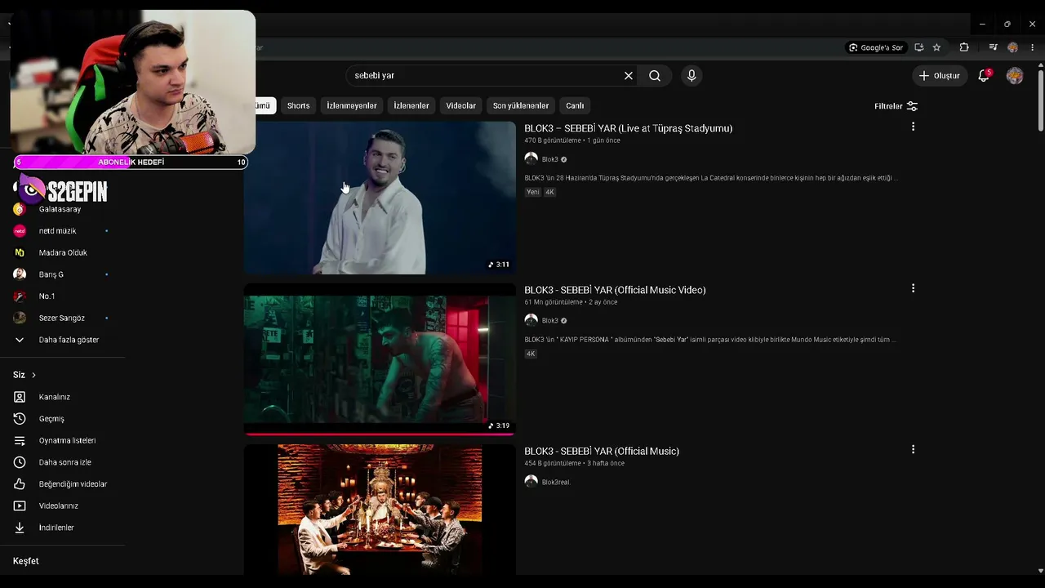Viewport: 1045px width, 588px height.
Task: Open Madara Olduk subscription channel
Action: (62, 252)
